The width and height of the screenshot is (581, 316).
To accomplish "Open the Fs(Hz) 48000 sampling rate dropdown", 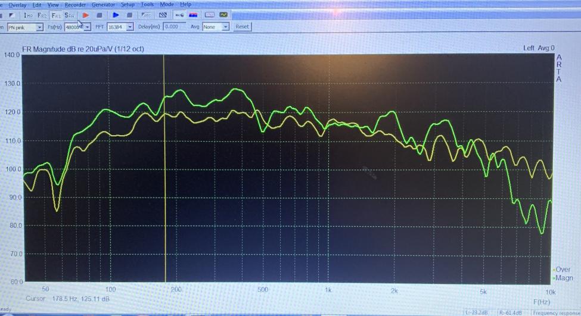I will tap(77, 27).
